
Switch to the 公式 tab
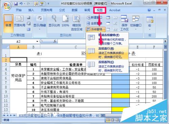[x=62, y=10]
